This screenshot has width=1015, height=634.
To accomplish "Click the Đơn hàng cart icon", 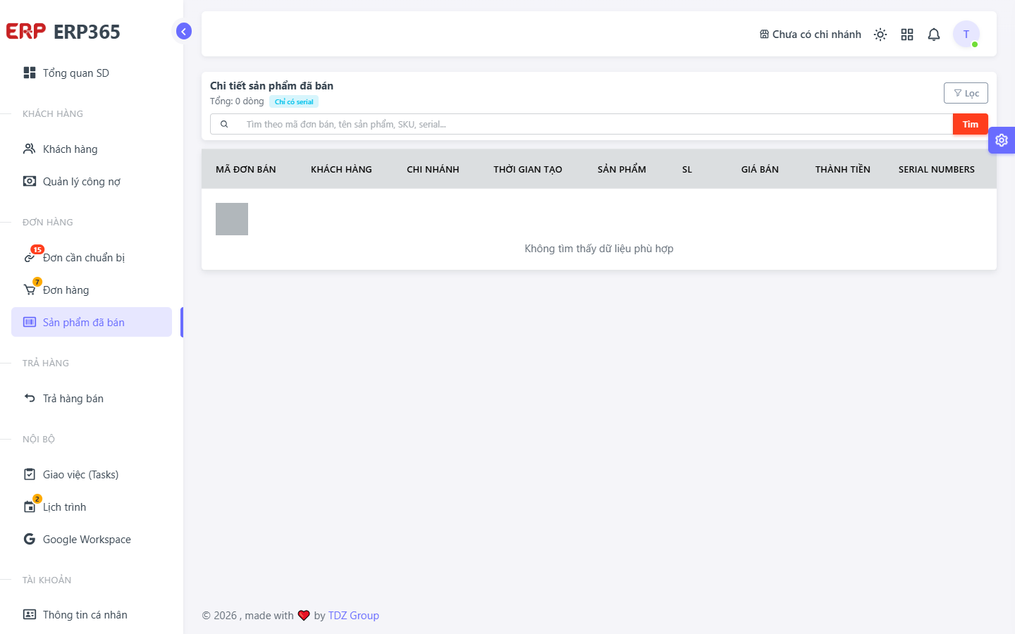I will [30, 290].
